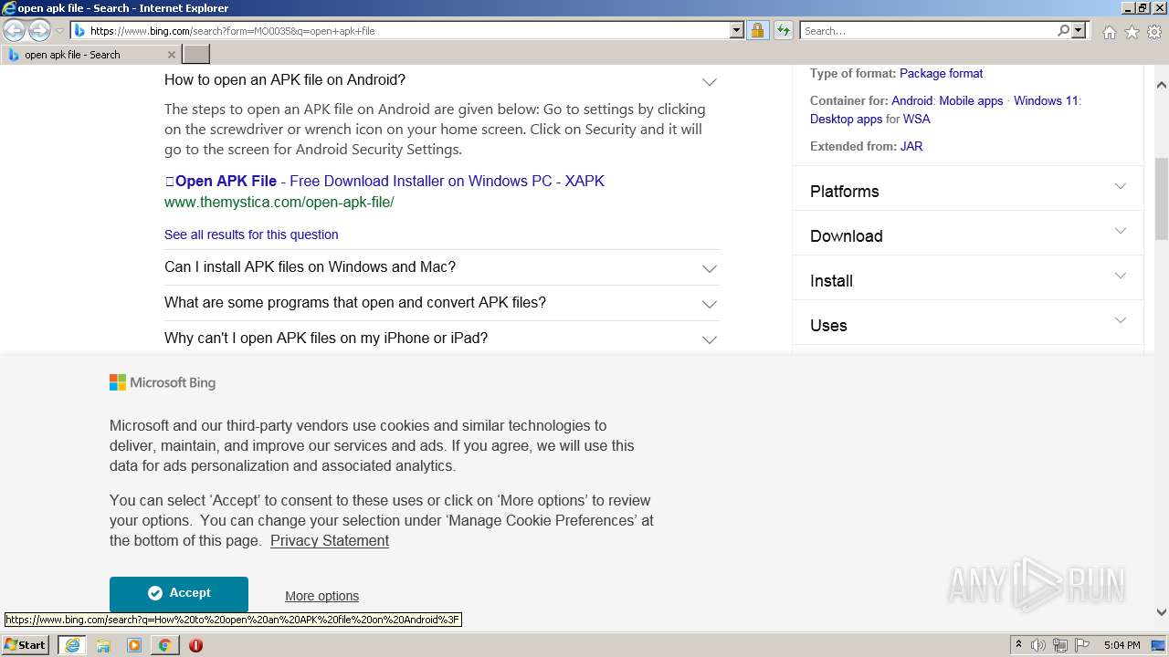
Task: Open File Explorer folder icon on taskbar
Action: tap(103, 645)
